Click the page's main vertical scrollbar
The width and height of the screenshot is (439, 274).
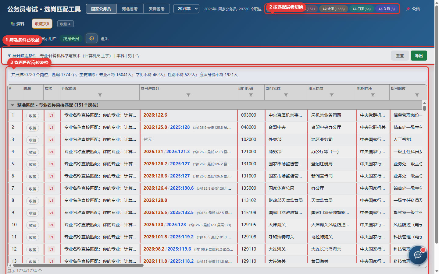[437, 125]
